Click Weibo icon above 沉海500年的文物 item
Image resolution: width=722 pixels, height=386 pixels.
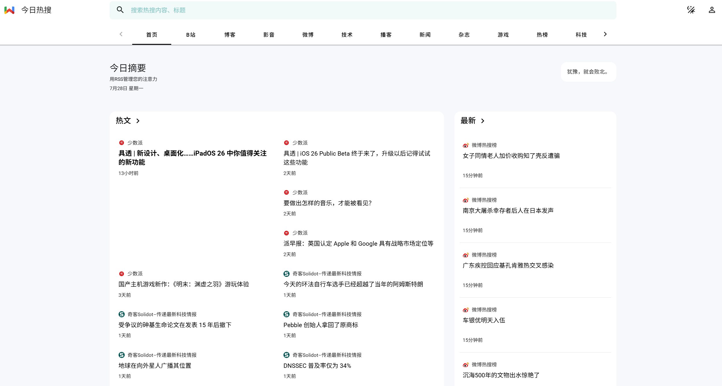466,365
